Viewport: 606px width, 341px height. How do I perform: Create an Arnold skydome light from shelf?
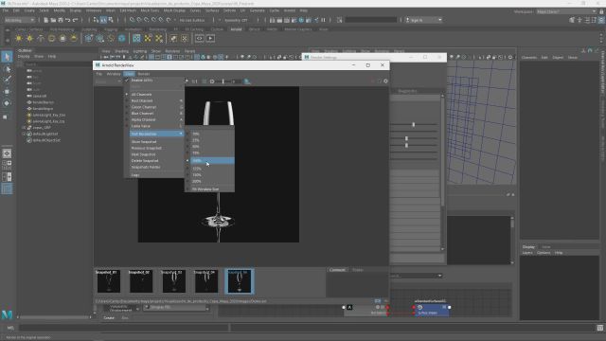[x=51, y=38]
